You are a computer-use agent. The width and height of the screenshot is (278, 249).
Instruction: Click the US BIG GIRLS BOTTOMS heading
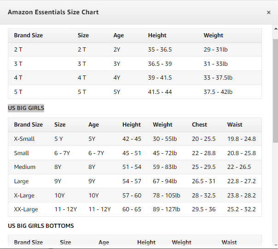(x=41, y=226)
